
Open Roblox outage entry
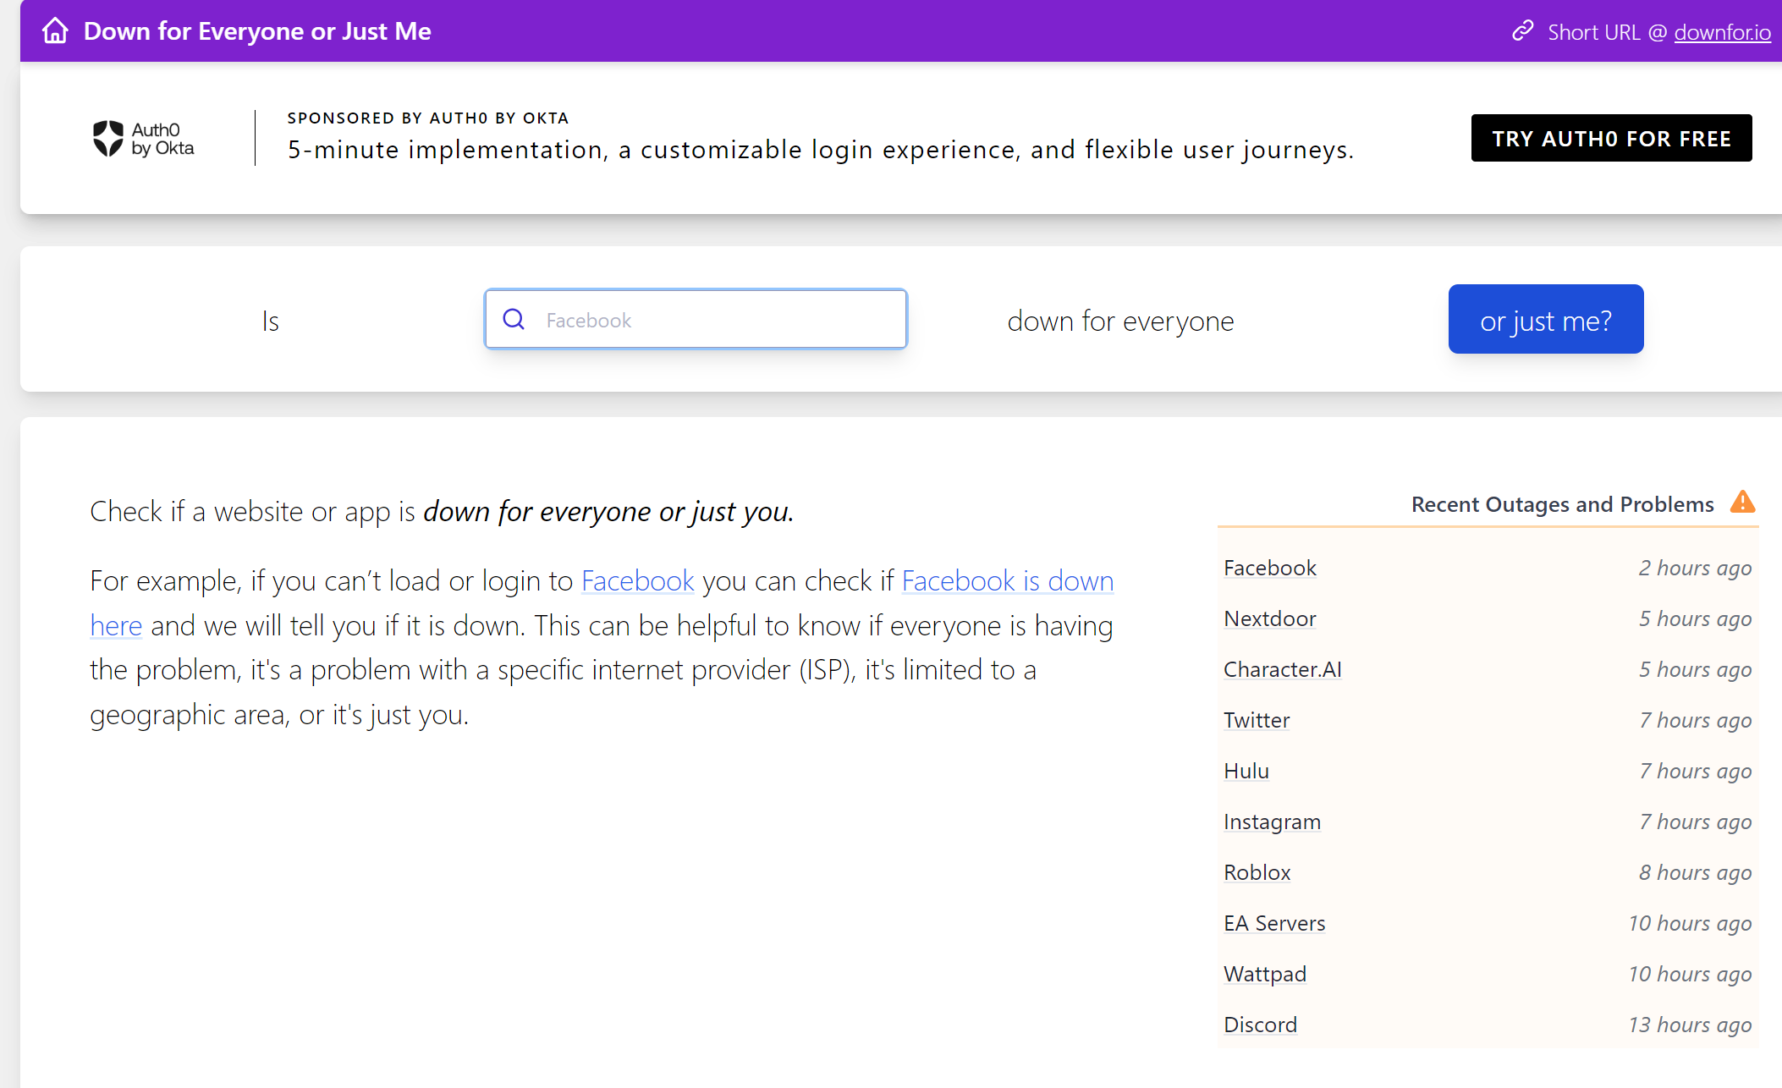coord(1257,872)
